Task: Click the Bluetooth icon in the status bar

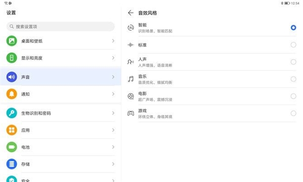Action: click(x=282, y=3)
